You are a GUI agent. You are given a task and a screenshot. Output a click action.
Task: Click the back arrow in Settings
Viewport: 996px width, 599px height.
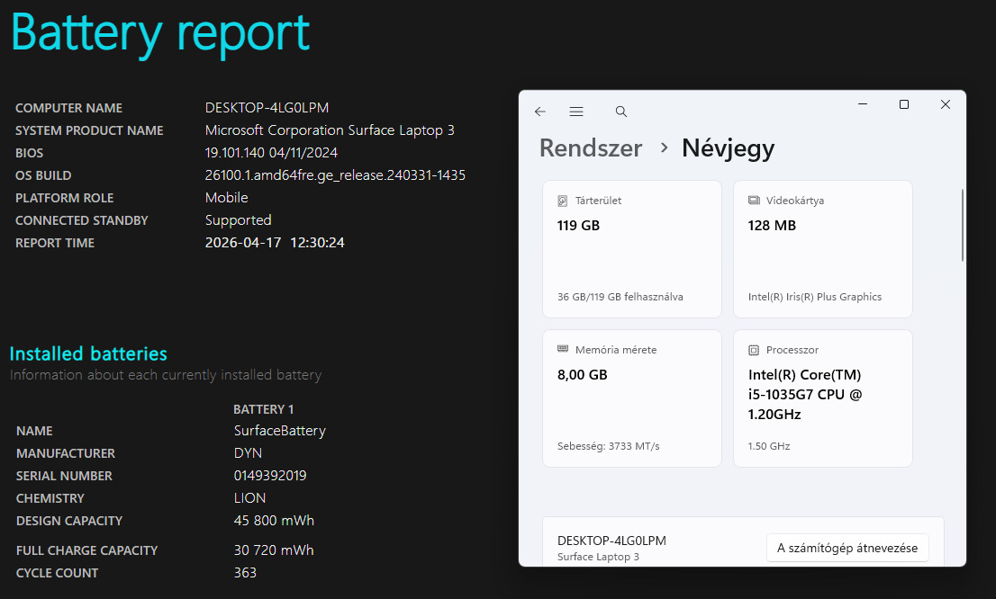click(540, 112)
